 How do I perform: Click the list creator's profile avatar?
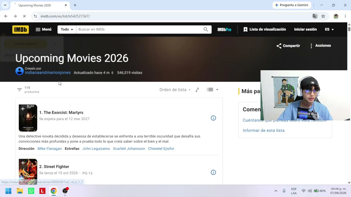coord(19,71)
